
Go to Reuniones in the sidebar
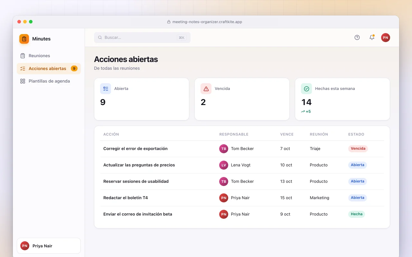49,56
